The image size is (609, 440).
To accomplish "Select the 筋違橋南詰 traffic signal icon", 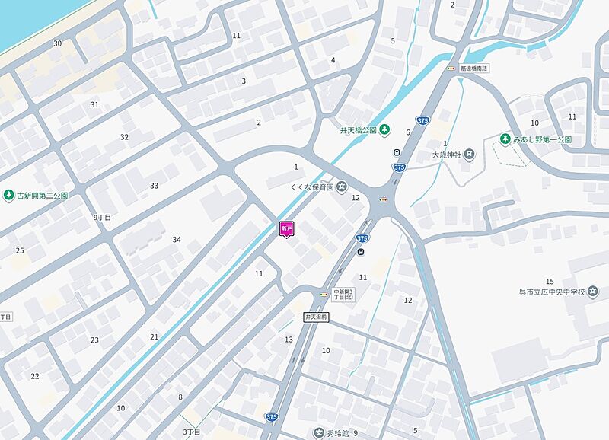I will [x=451, y=69].
